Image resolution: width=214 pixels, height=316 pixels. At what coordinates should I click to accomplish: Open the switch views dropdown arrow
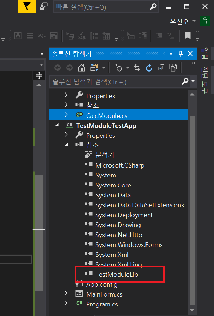tap(104, 68)
